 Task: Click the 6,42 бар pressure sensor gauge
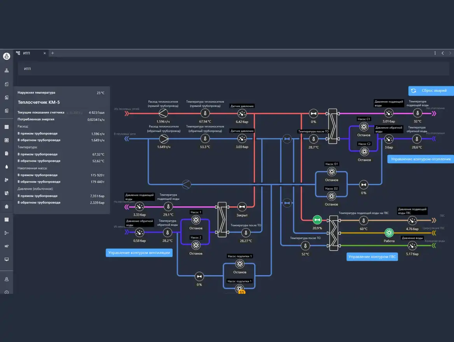coord(242,113)
